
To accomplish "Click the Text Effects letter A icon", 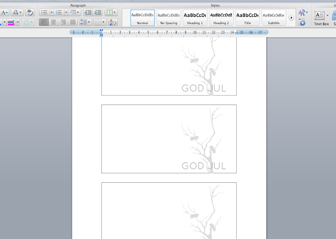I will [27, 22].
